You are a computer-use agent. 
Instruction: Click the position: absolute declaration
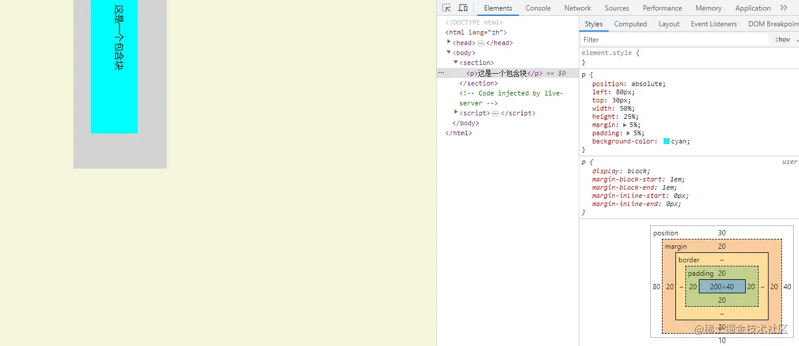point(629,84)
